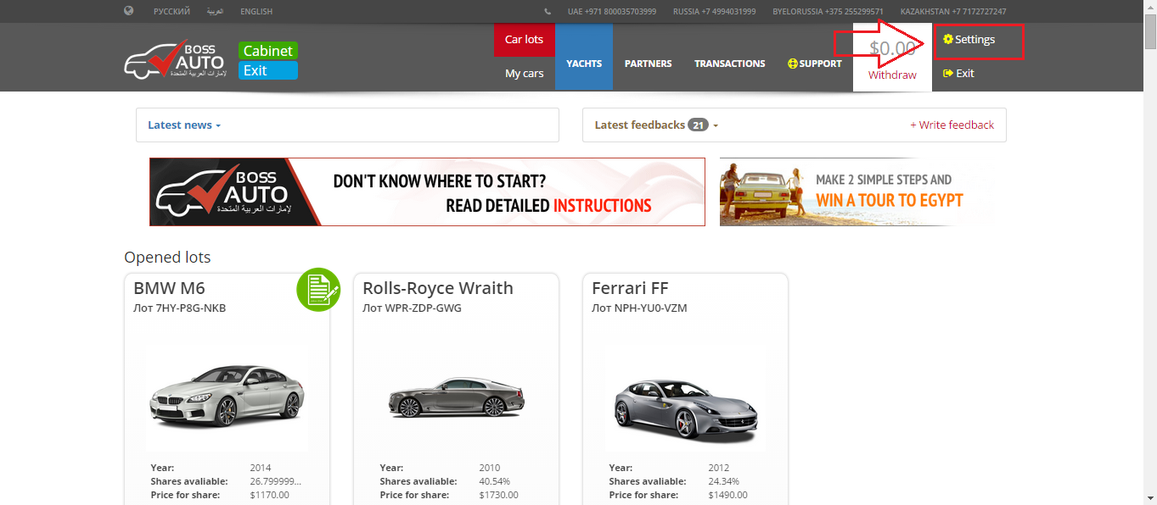
Task: Expand the Latest feedbacks dropdown
Action: click(x=656, y=125)
